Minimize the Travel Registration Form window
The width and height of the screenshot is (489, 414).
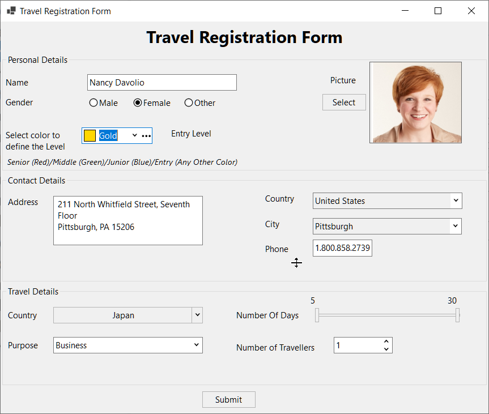405,11
